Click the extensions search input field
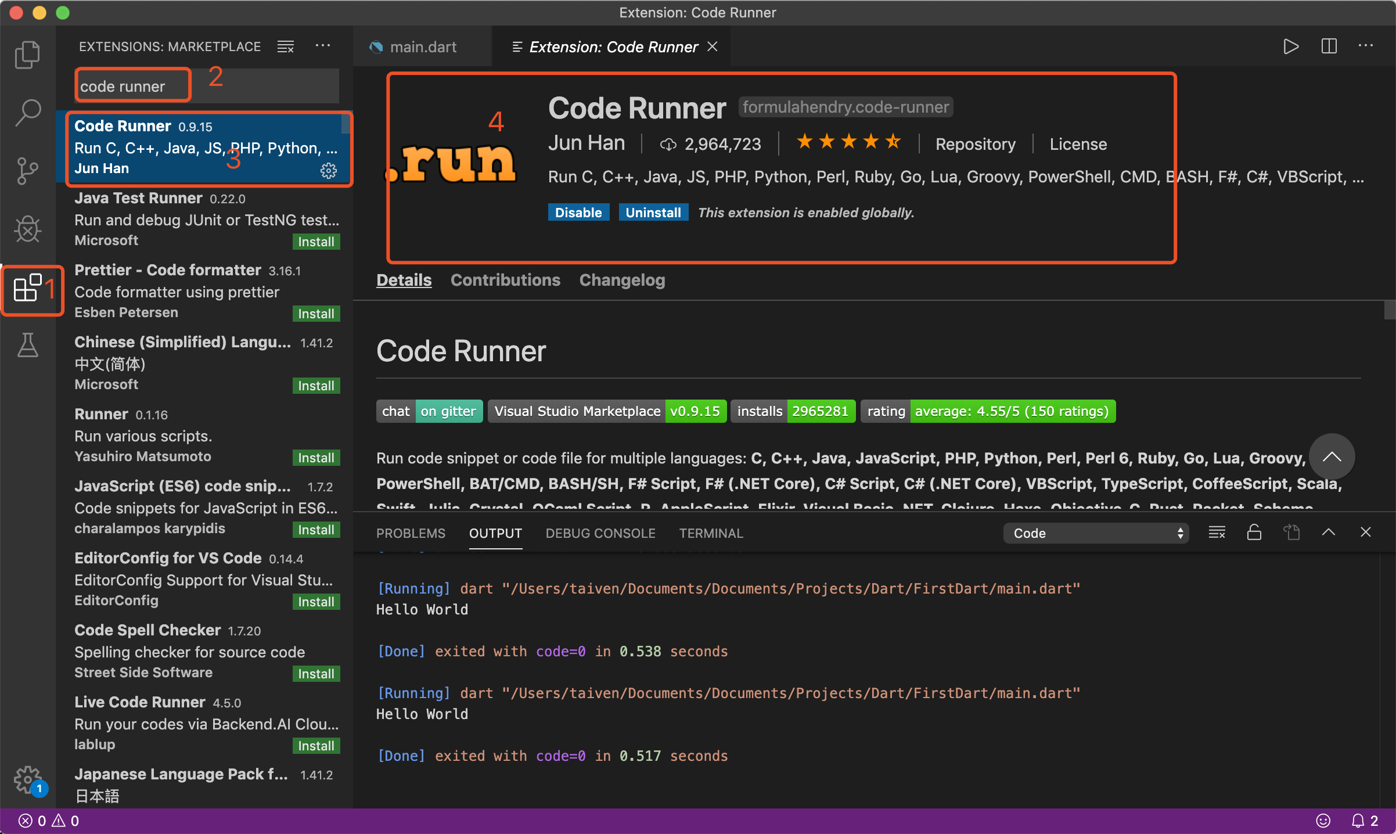The width and height of the screenshot is (1396, 834). pyautogui.click(x=206, y=87)
